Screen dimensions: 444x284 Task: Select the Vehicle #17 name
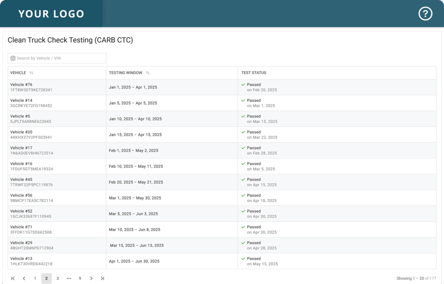coord(21,148)
